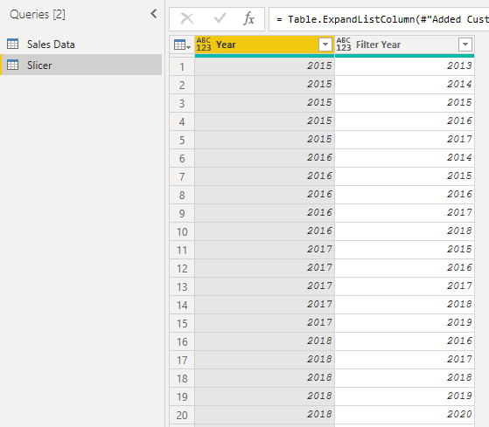Confirm formula with checkmark icon
The height and width of the screenshot is (427, 489).
tap(220, 18)
